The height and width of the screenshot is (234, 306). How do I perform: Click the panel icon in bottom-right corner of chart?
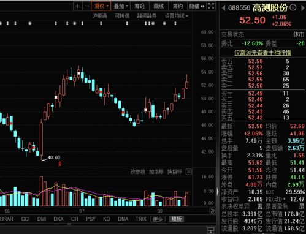tap(211, 230)
